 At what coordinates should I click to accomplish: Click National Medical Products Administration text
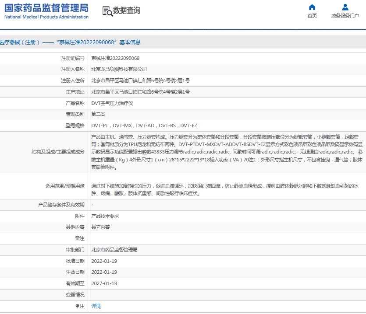pos(46,17)
